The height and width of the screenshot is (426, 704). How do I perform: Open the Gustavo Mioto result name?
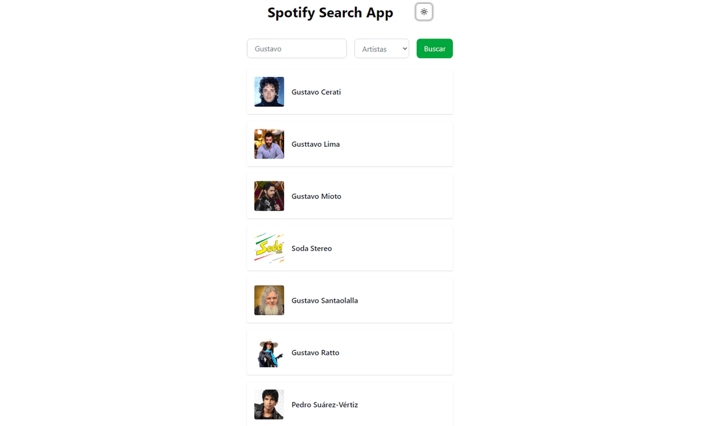[x=316, y=196]
